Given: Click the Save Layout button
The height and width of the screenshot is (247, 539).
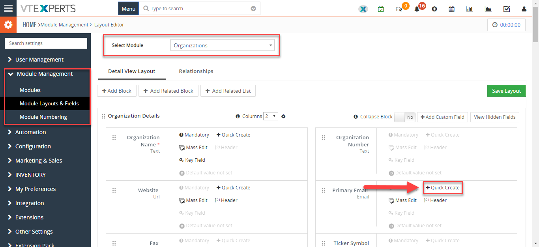Looking at the screenshot, I should (507, 91).
